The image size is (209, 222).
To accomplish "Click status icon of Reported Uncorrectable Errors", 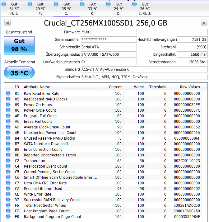I will (x=8, y=155).
